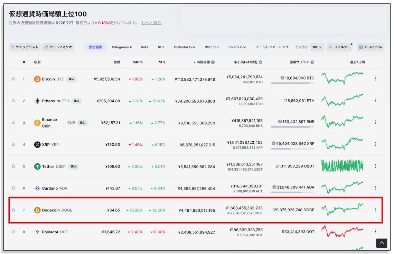This screenshot has width=394, height=254.
Task: Click the Binance Coin logo
Action: coord(37,123)
